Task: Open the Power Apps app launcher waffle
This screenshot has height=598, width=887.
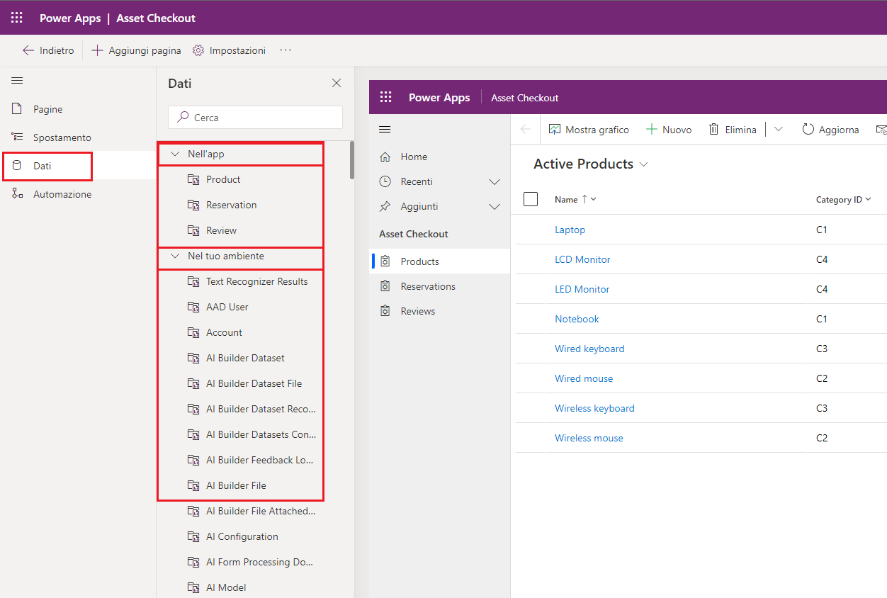Action: pos(17,18)
